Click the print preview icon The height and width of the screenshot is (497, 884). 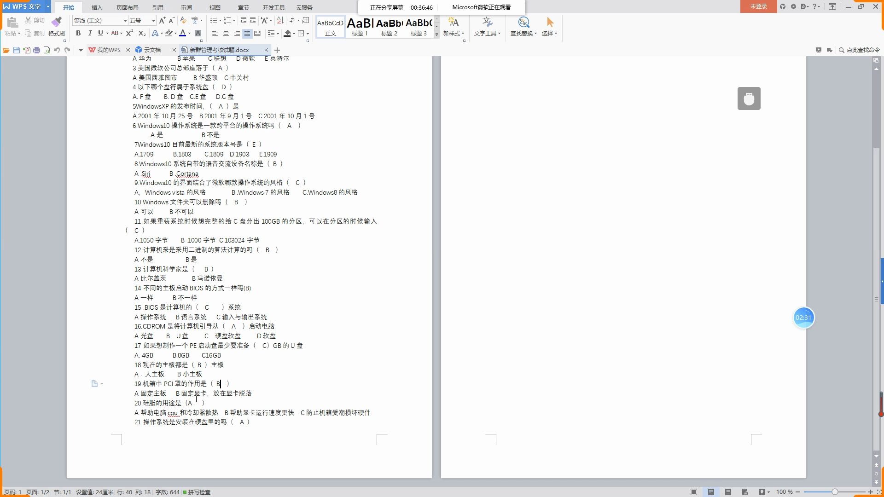click(47, 50)
